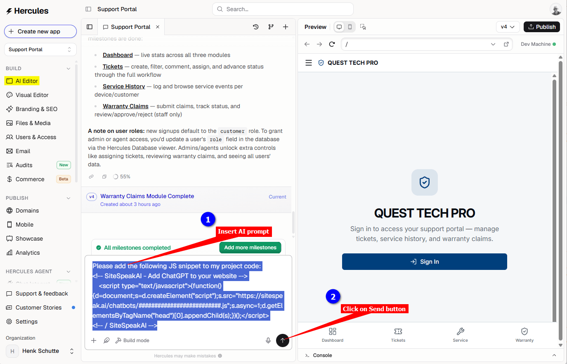Open AI Editor in sidebar
The width and height of the screenshot is (567, 364).
pos(22,81)
